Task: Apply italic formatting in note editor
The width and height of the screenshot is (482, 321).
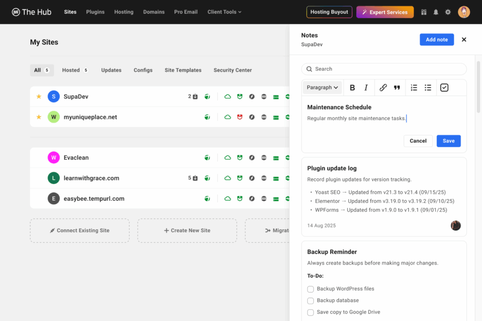Action: (366, 88)
